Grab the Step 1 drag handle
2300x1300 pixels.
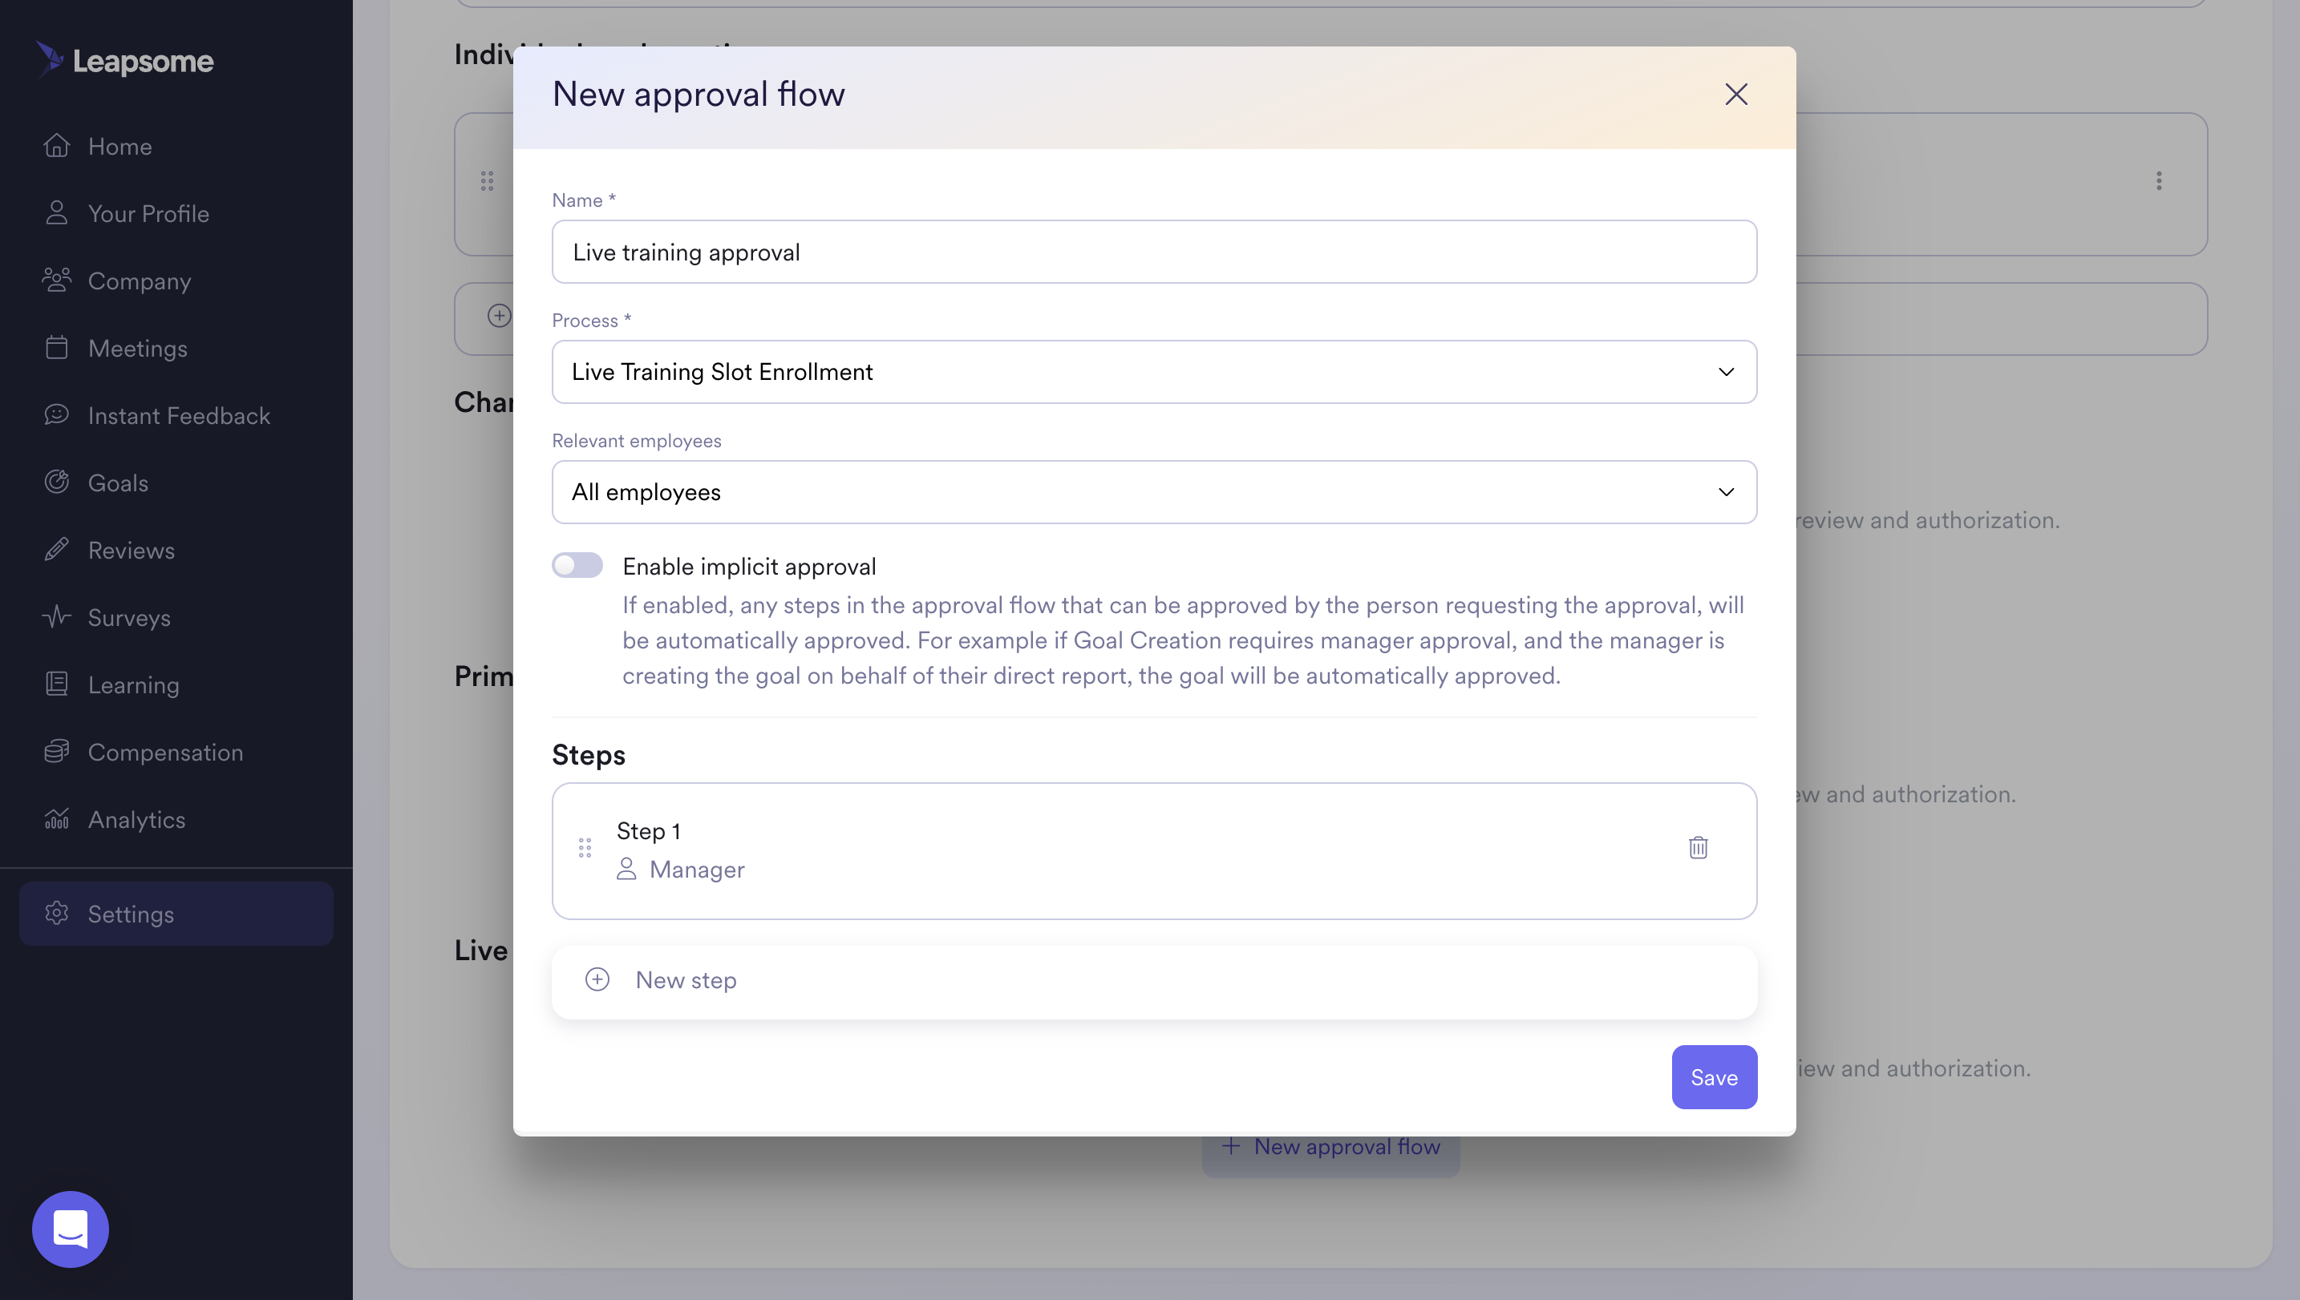pos(585,847)
